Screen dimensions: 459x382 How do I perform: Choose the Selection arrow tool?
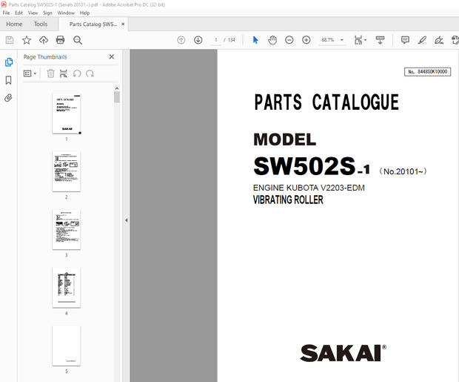255,40
